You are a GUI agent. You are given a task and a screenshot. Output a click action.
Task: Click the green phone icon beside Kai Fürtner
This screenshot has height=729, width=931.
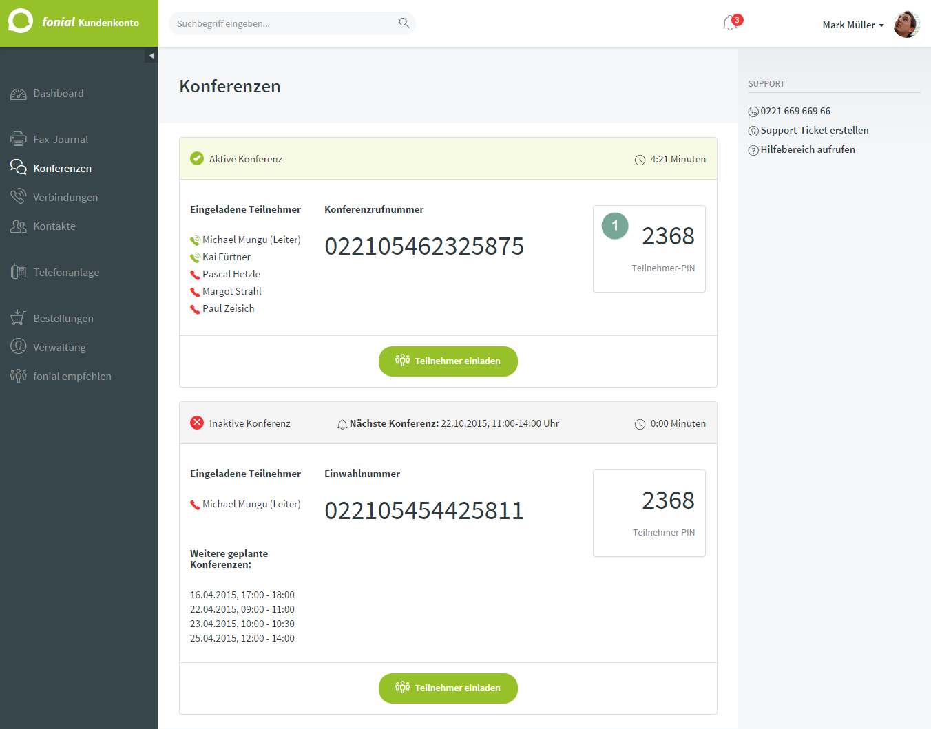[x=195, y=257]
